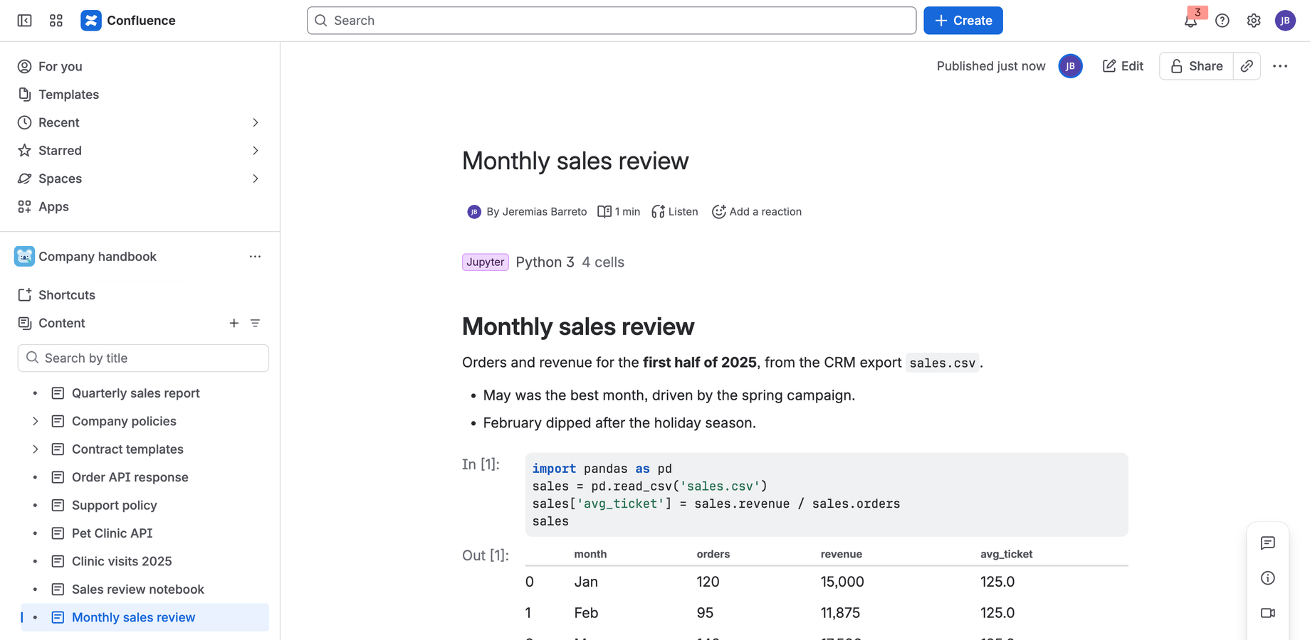Click the video recording icon

pos(1268,613)
